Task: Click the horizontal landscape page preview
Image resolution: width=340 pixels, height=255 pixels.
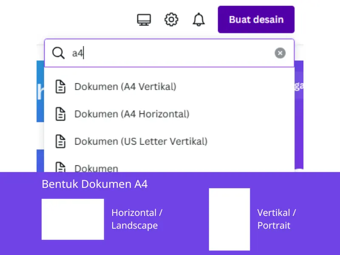Action: tap(72, 219)
